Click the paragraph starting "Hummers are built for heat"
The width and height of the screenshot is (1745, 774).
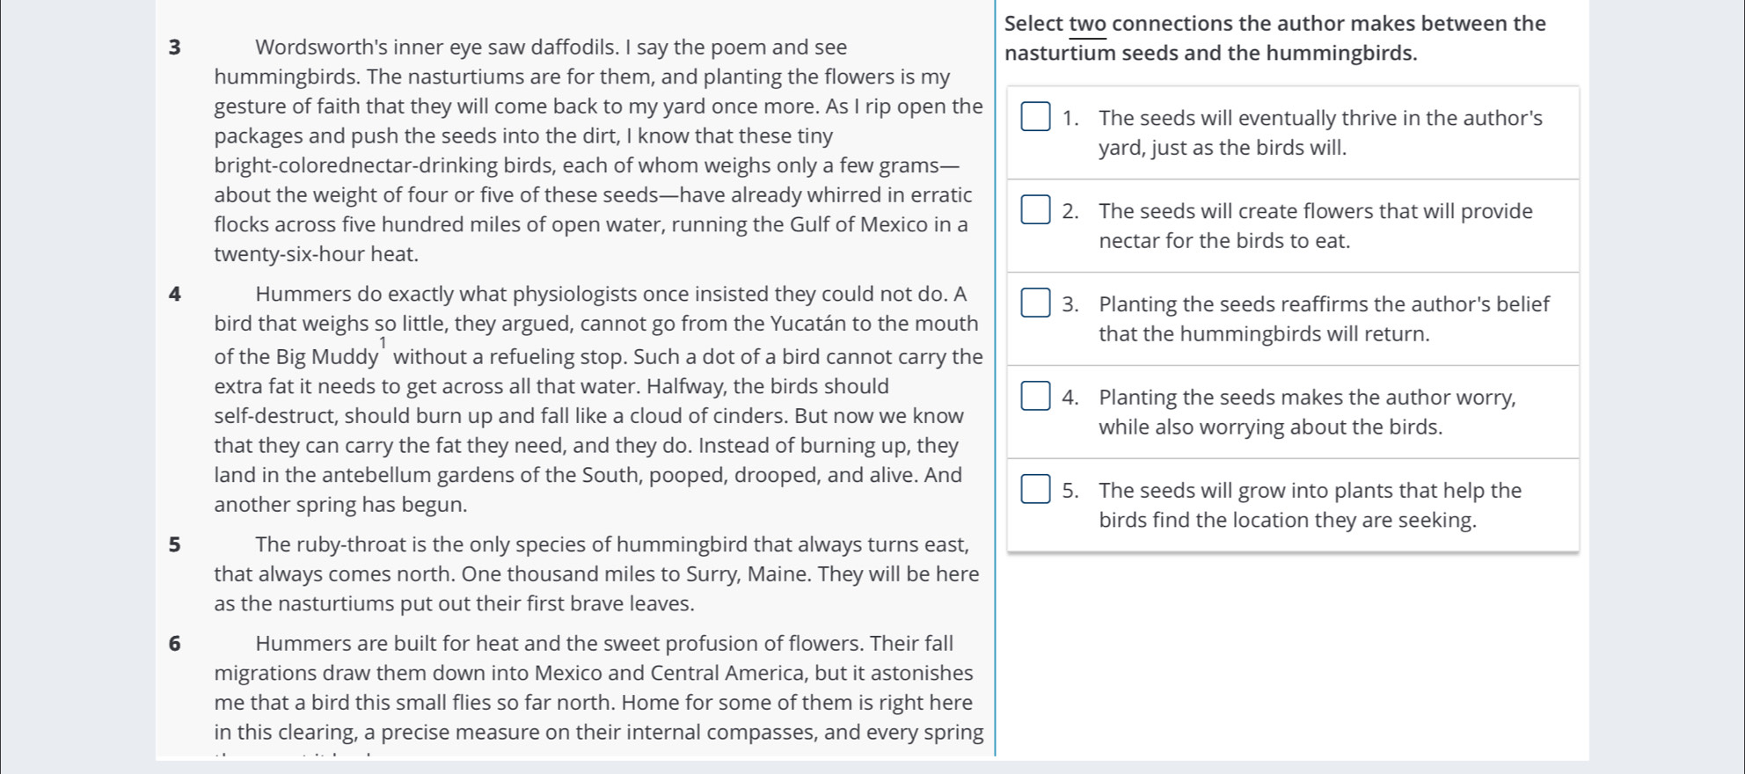598,693
